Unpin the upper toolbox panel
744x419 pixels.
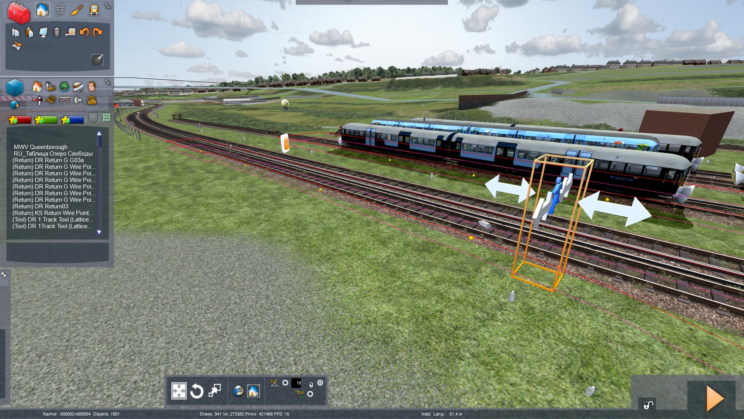click(108, 5)
